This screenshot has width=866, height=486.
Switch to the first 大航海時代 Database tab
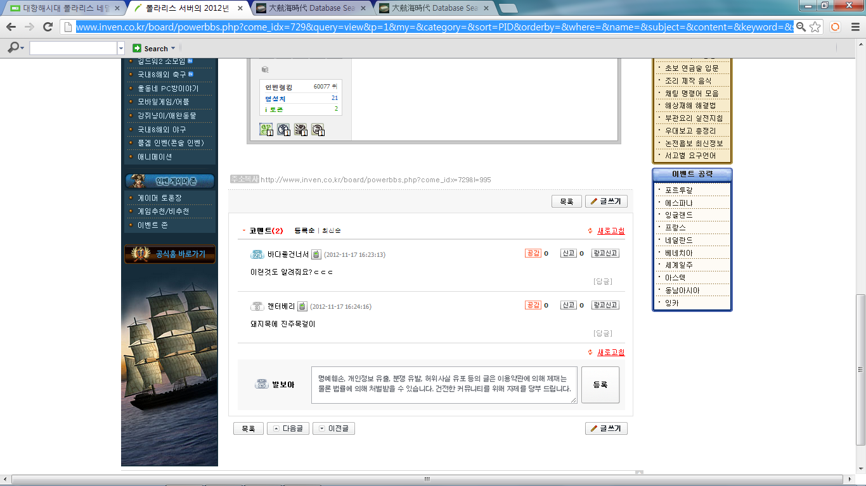(311, 8)
